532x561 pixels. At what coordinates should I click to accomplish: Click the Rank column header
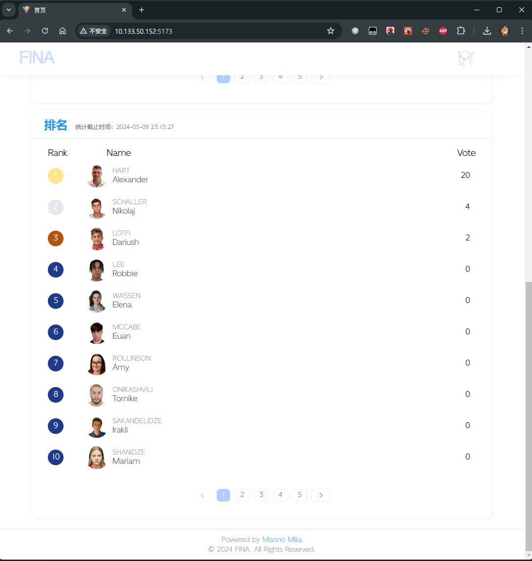(x=58, y=153)
